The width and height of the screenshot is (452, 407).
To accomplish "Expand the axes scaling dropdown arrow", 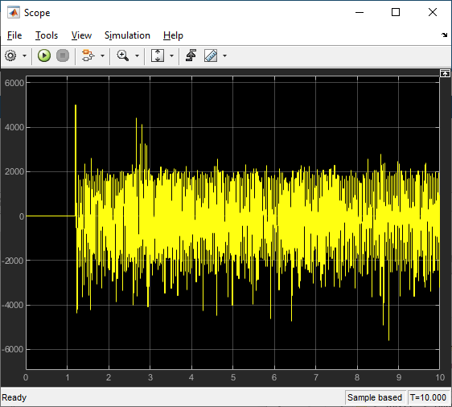I will tap(172, 56).
